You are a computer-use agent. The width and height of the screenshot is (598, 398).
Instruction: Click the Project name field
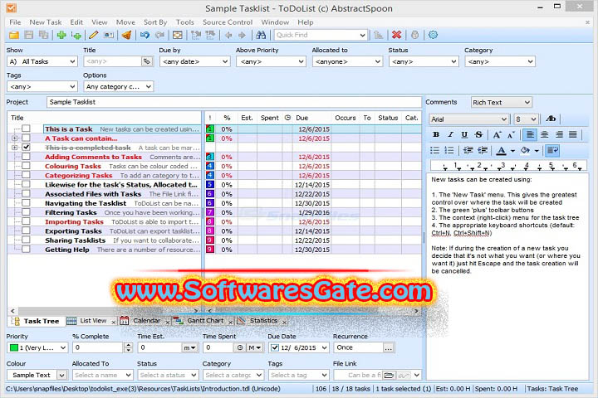tap(234, 102)
